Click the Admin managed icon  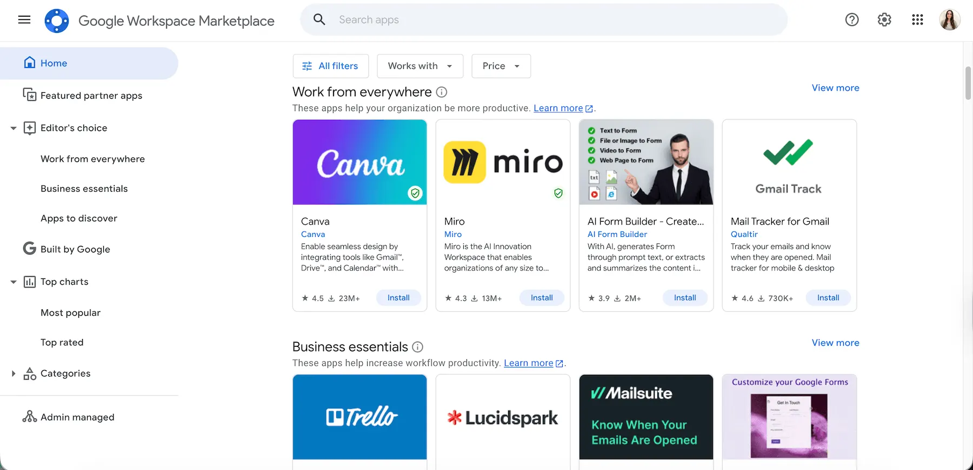(x=30, y=417)
